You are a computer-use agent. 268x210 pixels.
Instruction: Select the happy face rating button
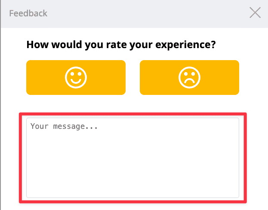coord(76,77)
